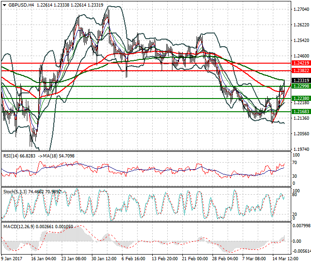Image resolution: width=311 pixels, height=264 pixels.
Task: Click the 28 Feb 04:00 date label
Action: click(x=225, y=259)
